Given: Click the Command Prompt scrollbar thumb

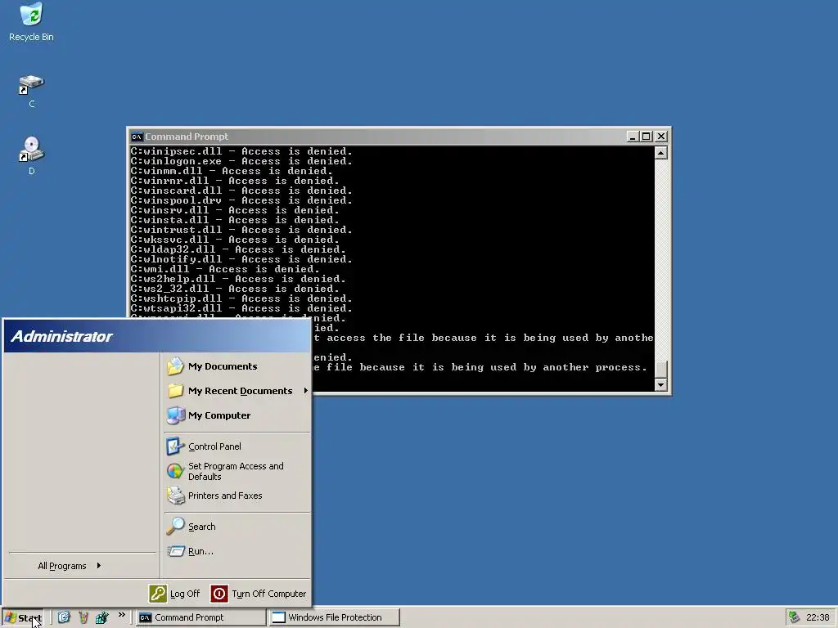Looking at the screenshot, I should pos(661,369).
